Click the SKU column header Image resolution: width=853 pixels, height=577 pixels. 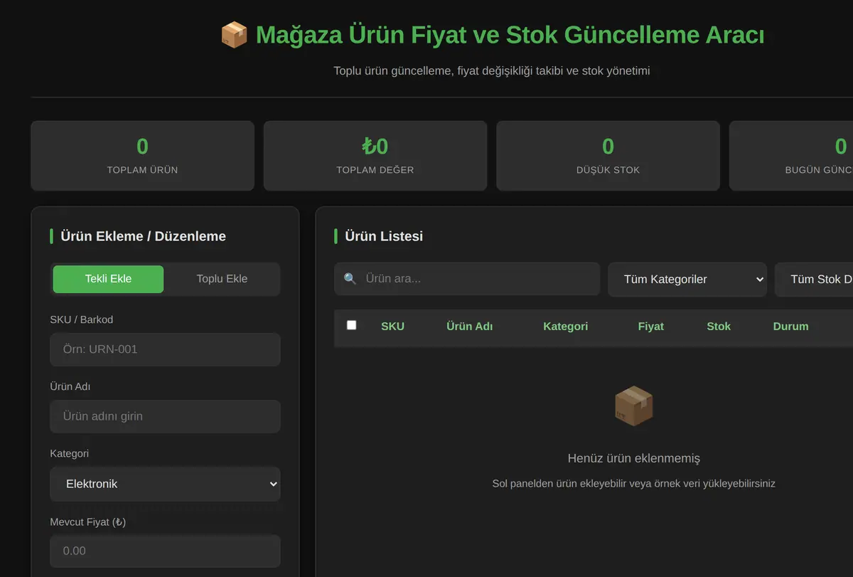point(392,327)
